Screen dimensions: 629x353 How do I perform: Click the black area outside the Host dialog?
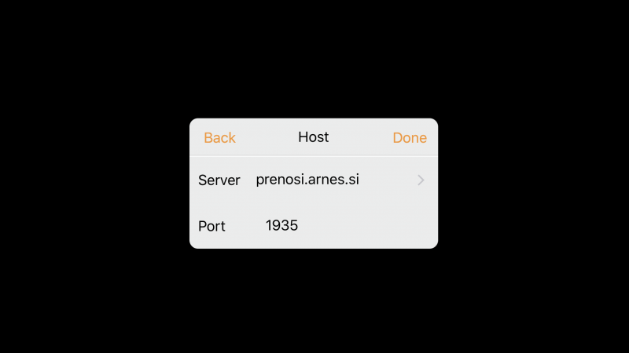tap(314, 60)
